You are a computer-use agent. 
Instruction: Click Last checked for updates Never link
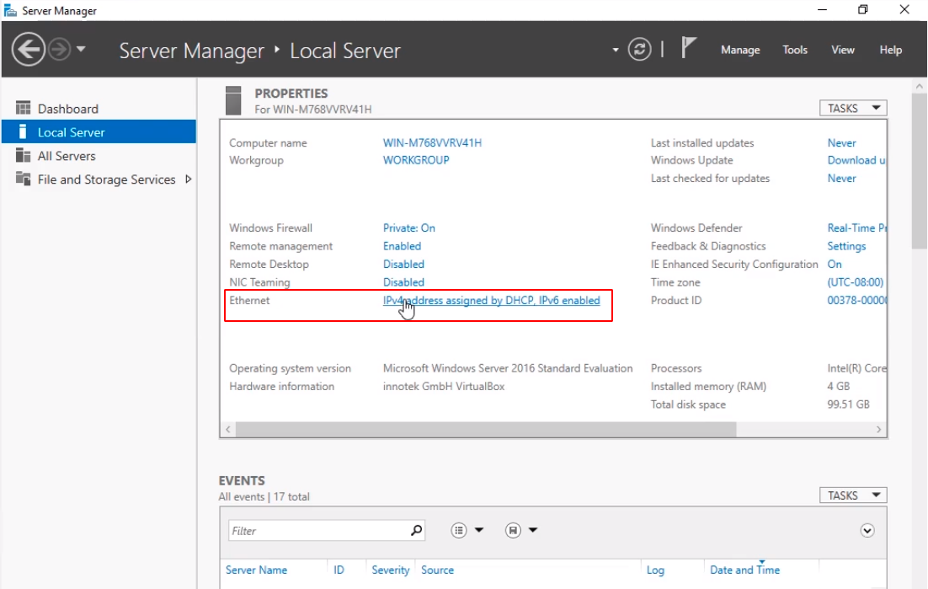coord(841,178)
